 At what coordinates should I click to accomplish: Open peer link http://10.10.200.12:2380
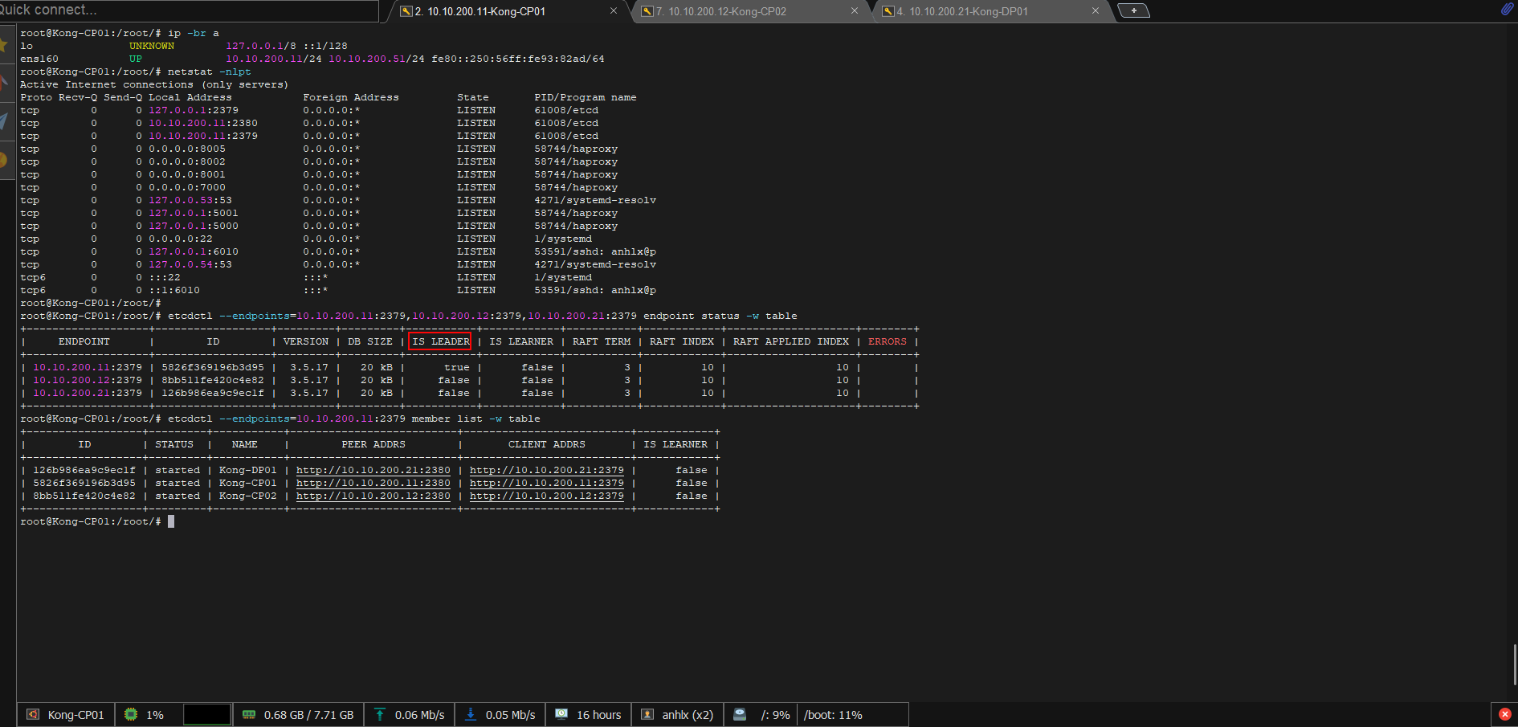tap(373, 496)
